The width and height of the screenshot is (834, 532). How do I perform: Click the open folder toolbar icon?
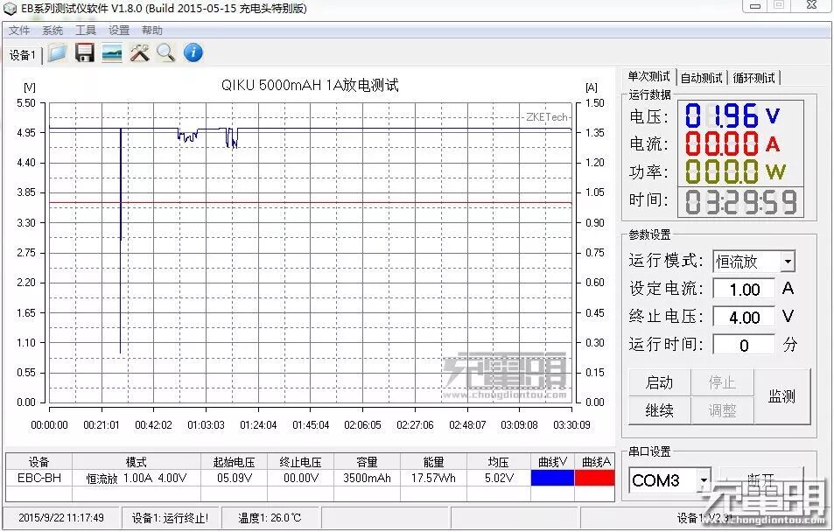point(58,52)
